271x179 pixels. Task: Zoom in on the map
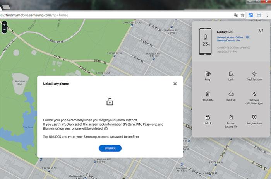pos(4,24)
